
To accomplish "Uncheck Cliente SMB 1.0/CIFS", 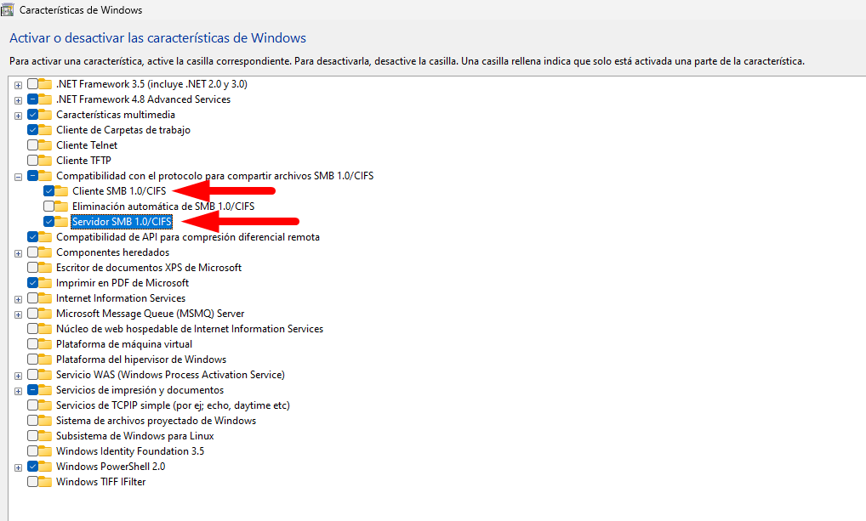I will (x=48, y=191).
